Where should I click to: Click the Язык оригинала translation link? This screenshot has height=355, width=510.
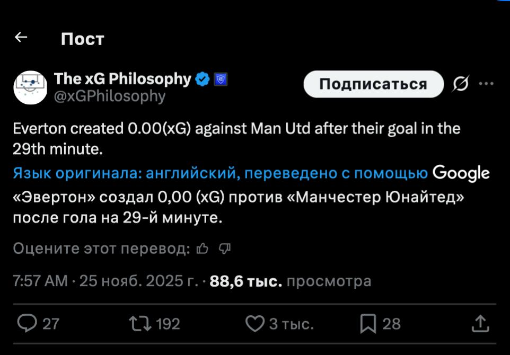pyautogui.click(x=221, y=173)
